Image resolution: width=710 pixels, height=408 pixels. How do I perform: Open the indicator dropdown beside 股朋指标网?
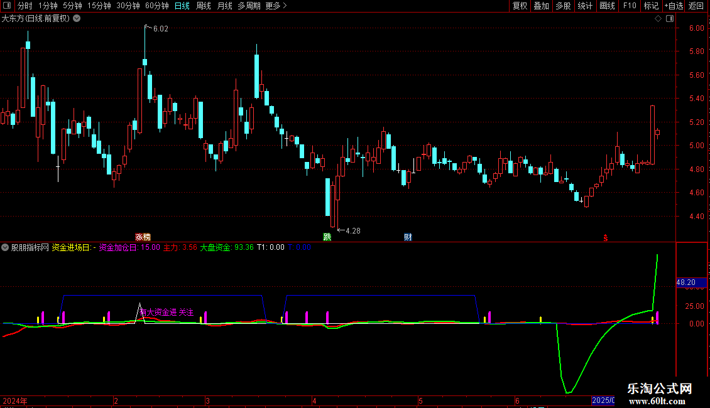[x=5, y=247]
